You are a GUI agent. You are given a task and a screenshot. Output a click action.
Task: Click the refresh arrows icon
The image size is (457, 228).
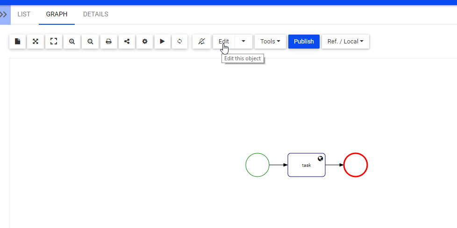coord(180,42)
